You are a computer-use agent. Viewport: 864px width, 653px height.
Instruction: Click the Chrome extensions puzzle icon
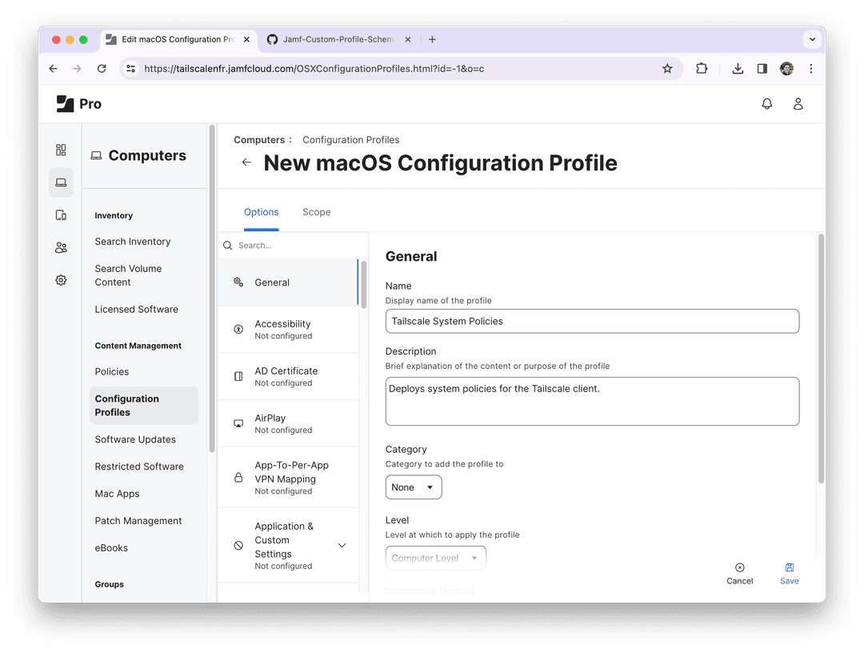[702, 69]
